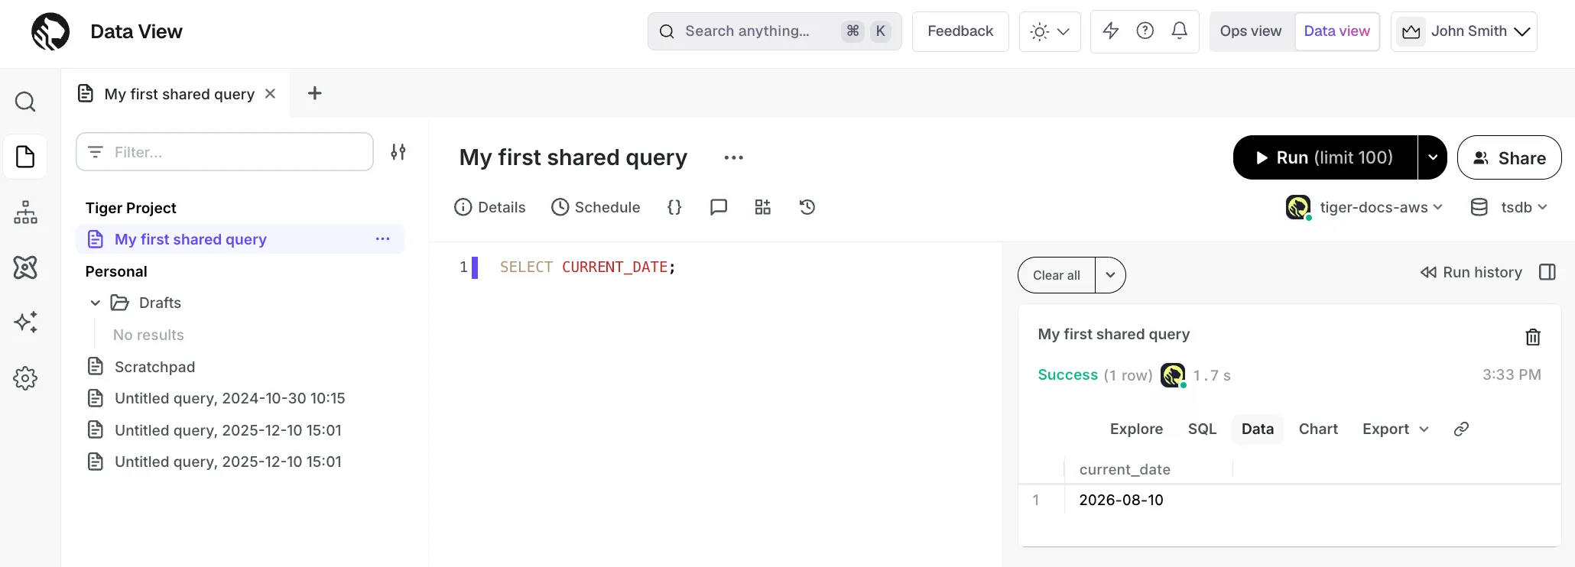Click the Search anything field
The width and height of the screenshot is (1575, 567).
point(775,31)
